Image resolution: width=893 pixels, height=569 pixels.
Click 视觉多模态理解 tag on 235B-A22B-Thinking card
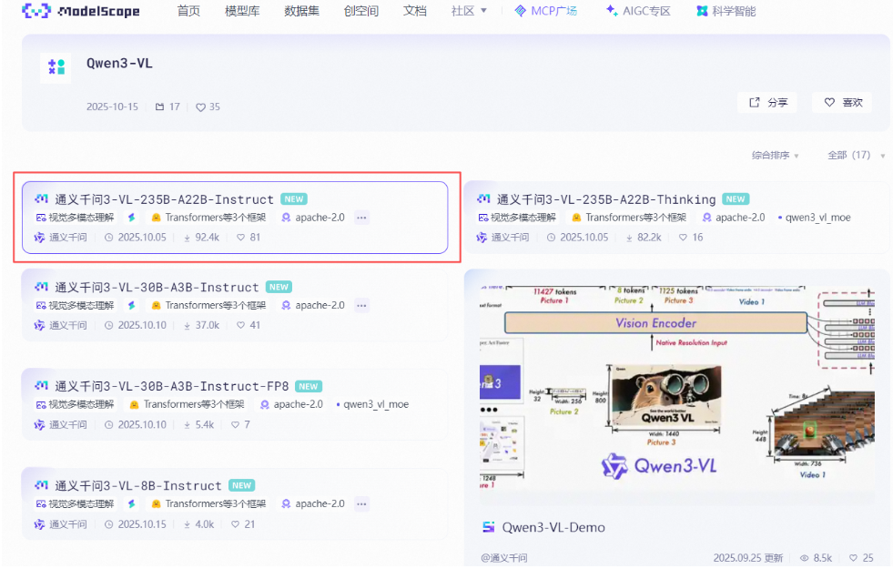click(517, 218)
